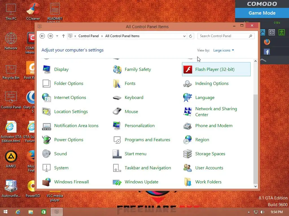Click the Forward navigation button

pos(50,36)
